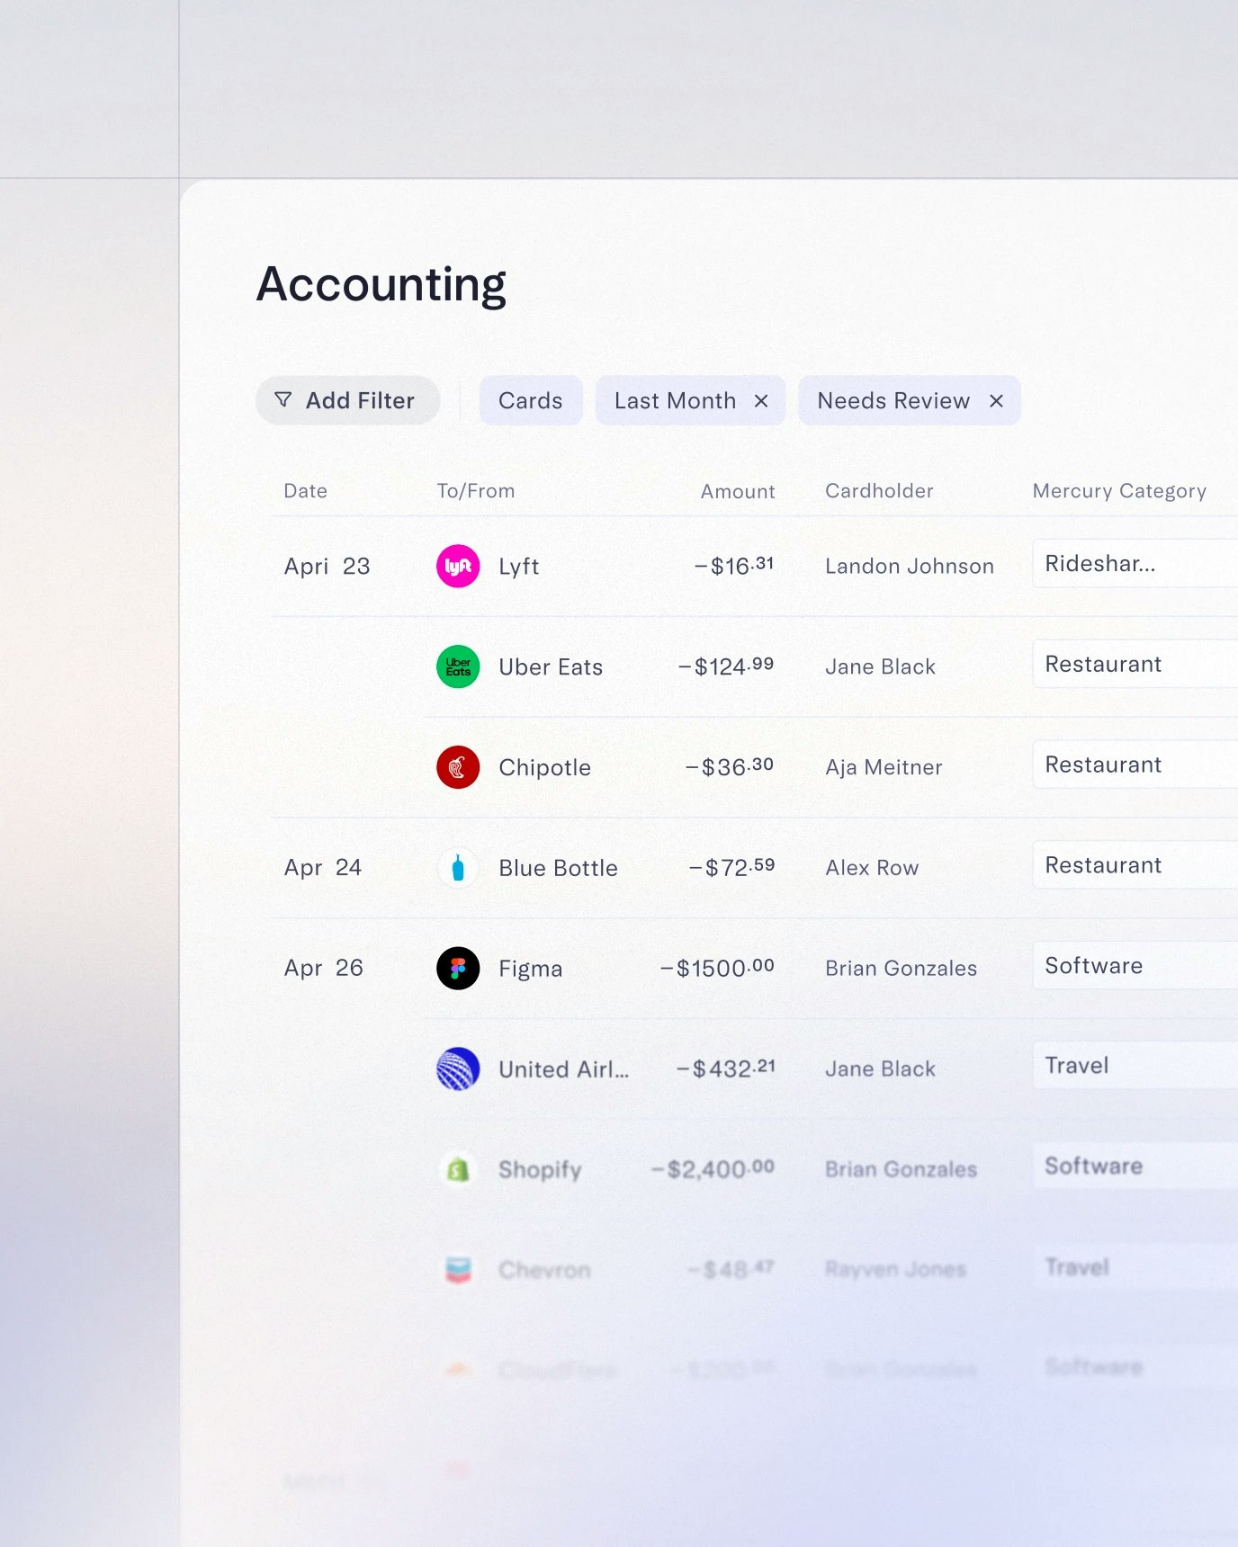Image resolution: width=1238 pixels, height=1547 pixels.
Task: Open the Restaurant category dropdown for Chipotle
Action: coord(1135,765)
